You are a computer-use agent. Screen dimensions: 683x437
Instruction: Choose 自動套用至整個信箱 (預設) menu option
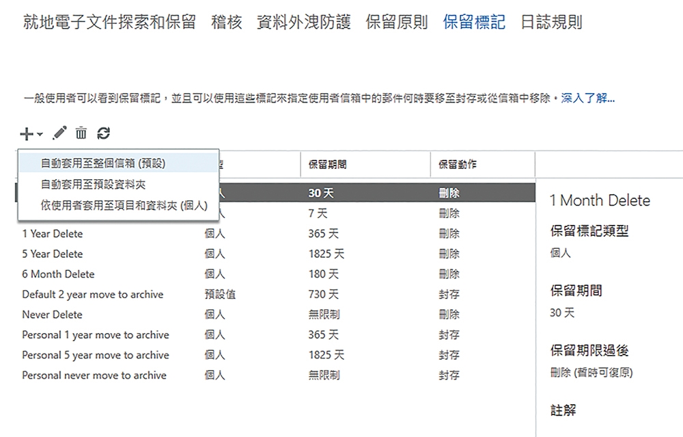[x=103, y=163]
